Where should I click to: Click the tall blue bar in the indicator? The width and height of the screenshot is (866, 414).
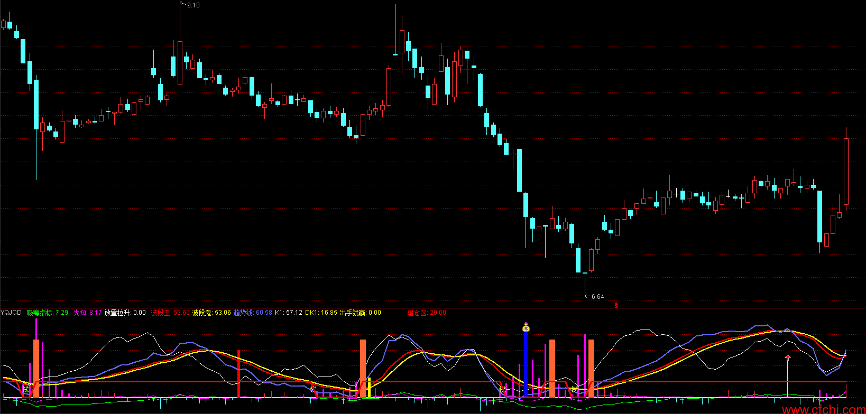point(526,364)
